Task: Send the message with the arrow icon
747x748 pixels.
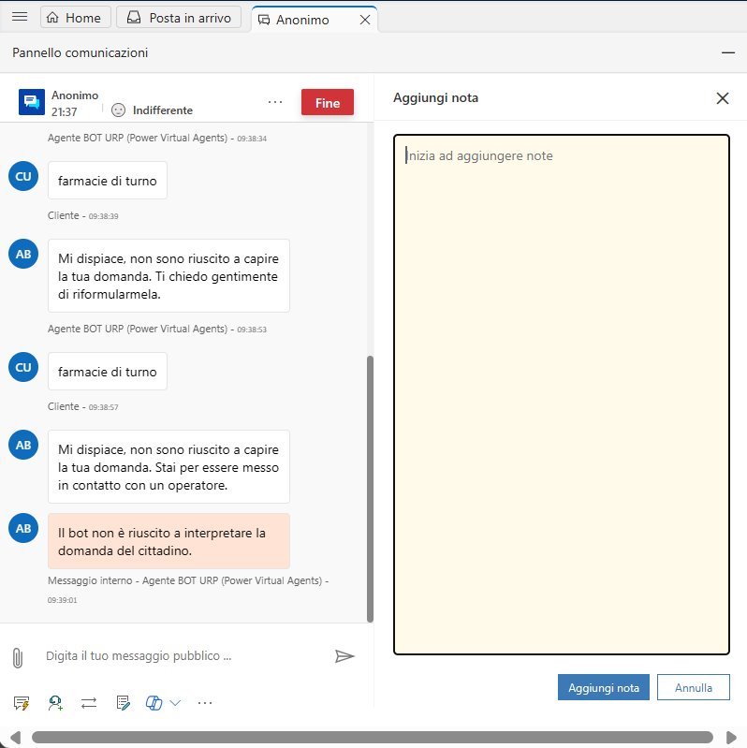Action: pyautogui.click(x=344, y=656)
